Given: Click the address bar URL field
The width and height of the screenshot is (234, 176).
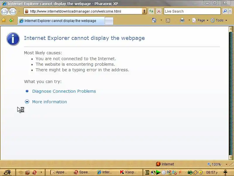Looking at the screenshot, I should click(83, 11).
